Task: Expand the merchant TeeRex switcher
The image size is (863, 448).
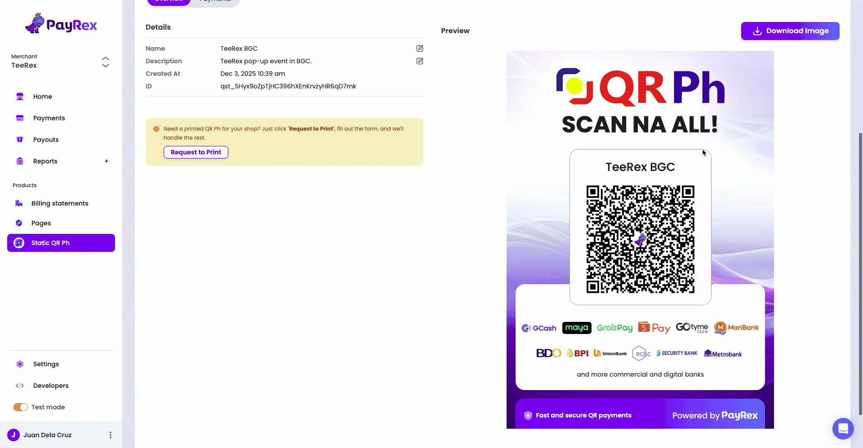Action: click(x=105, y=62)
